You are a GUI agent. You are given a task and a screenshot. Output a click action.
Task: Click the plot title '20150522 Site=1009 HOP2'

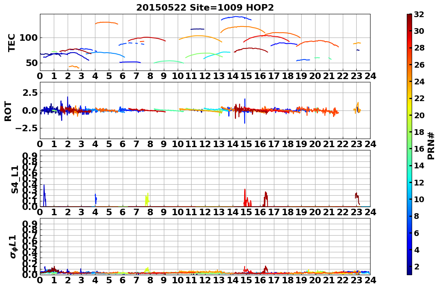coord(205,8)
